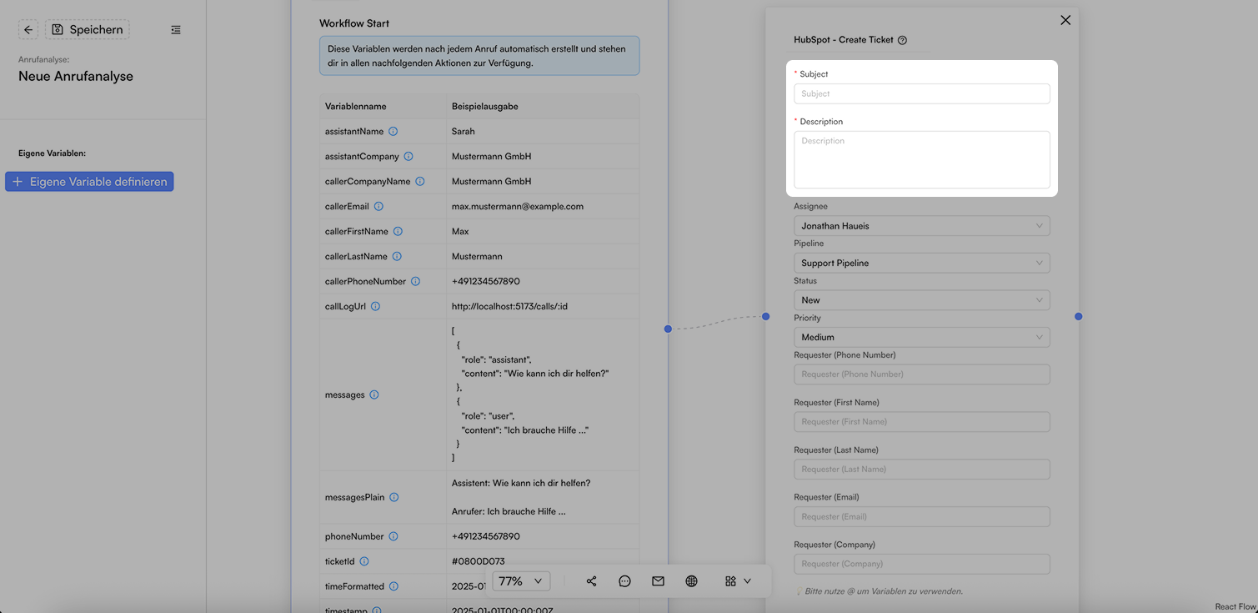Expand the chevron next to apps grid icon
The width and height of the screenshot is (1258, 613).
click(747, 581)
